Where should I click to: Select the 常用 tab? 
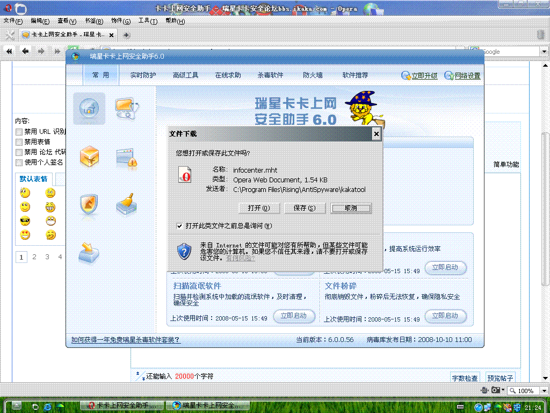click(100, 75)
